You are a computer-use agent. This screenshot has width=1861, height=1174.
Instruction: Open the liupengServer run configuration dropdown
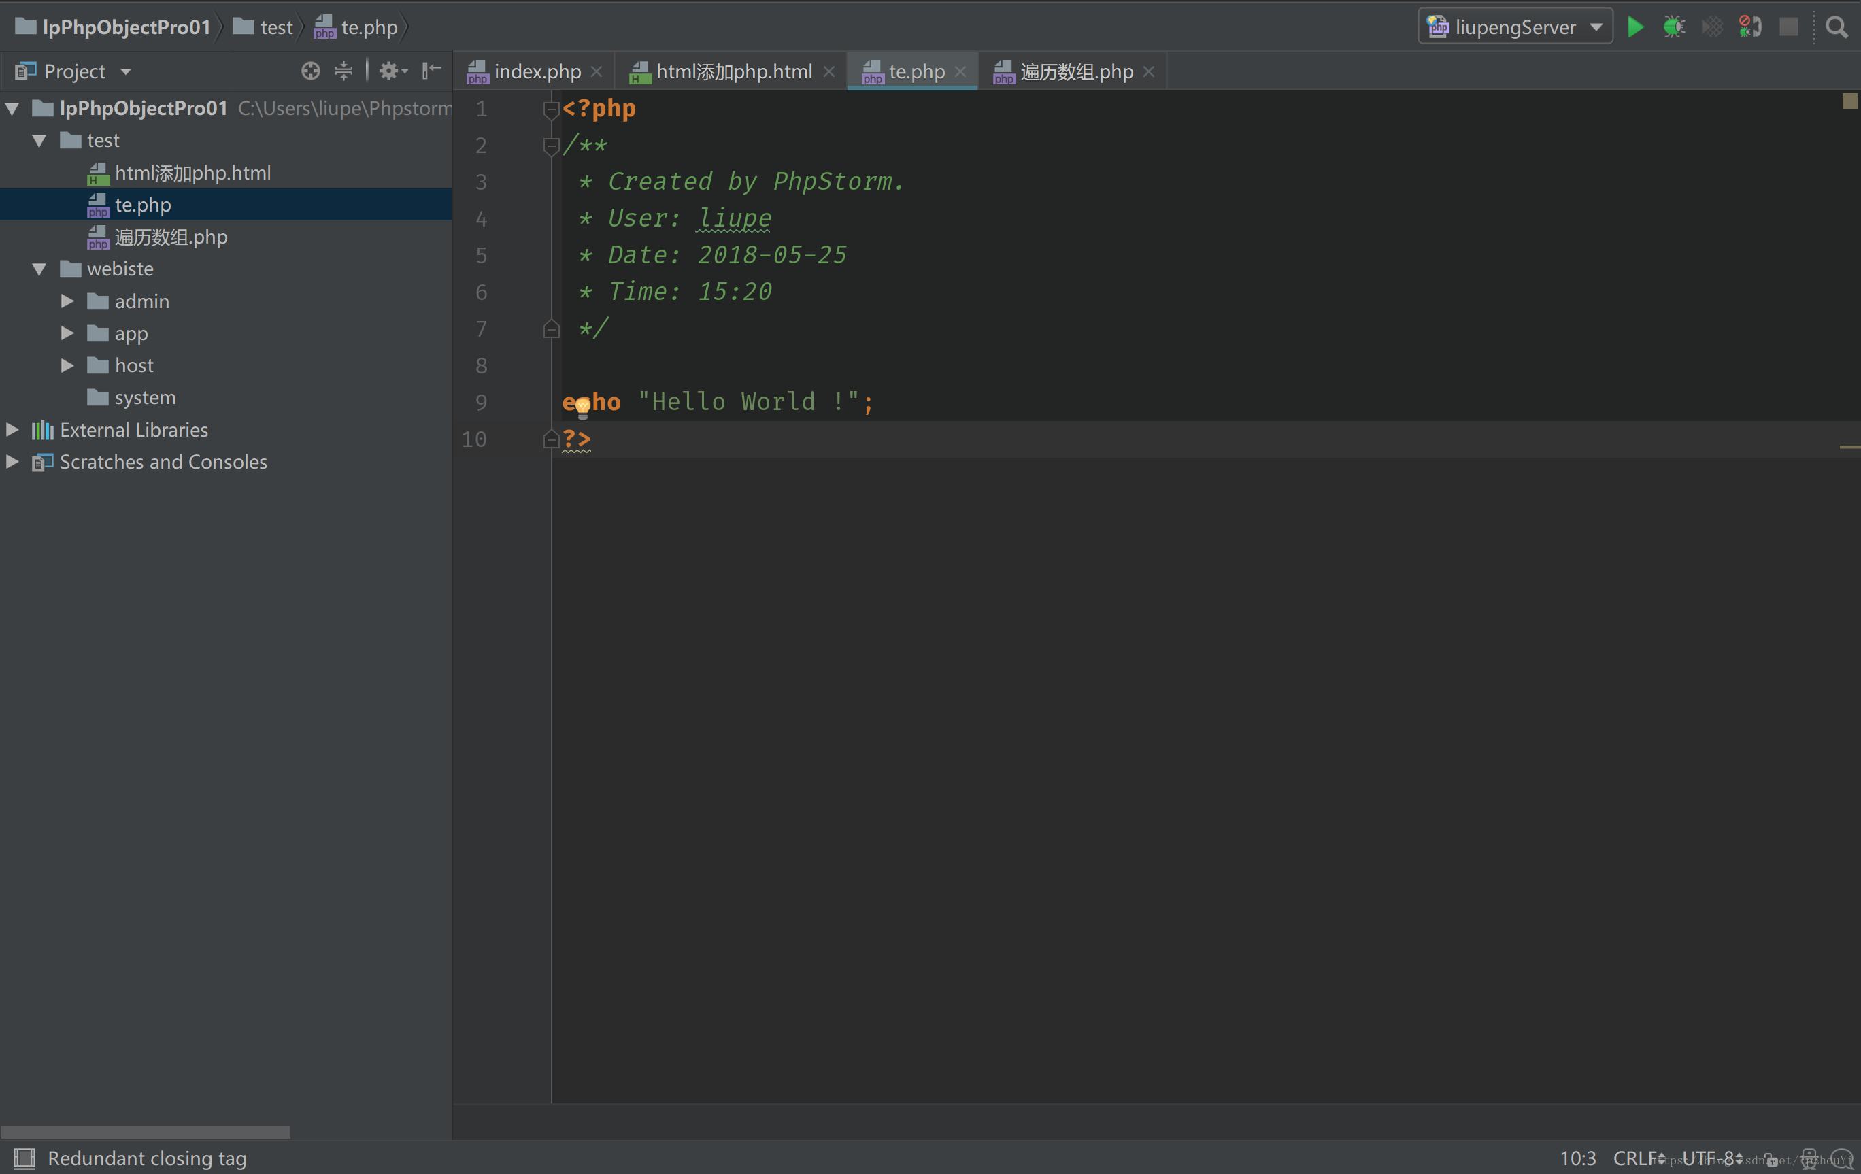click(x=1515, y=28)
